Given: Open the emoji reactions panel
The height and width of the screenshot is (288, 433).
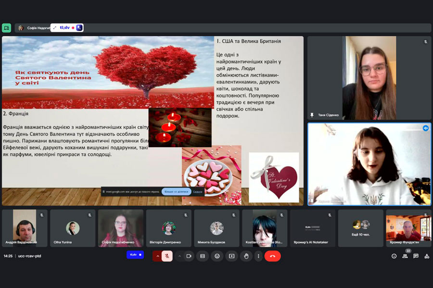Looking at the screenshot, I should 217,256.
